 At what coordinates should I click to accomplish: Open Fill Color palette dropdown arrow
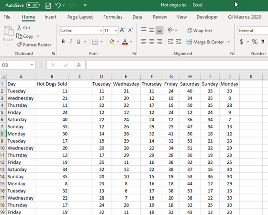coord(118,42)
